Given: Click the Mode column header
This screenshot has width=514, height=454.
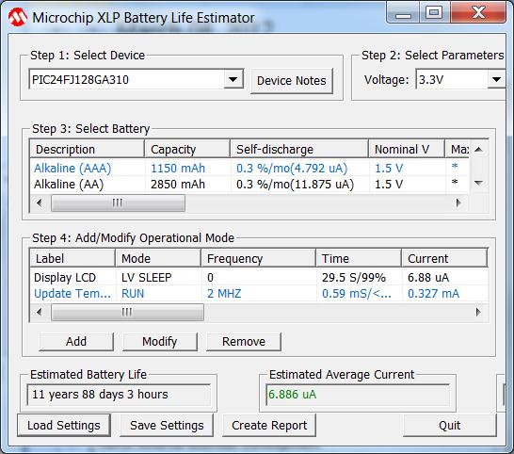Looking at the screenshot, I should click(x=158, y=258).
